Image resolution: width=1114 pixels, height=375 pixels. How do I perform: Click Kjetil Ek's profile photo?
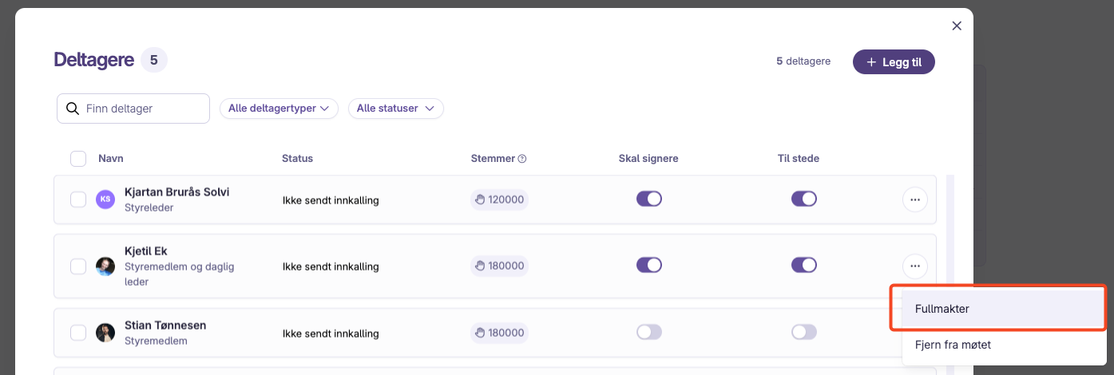tap(105, 266)
